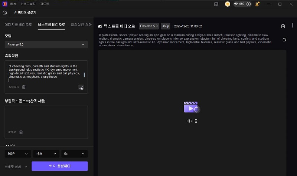The width and height of the screenshot is (297, 176).
Task: Open the user account avatar icon
Action: tap(257, 4)
